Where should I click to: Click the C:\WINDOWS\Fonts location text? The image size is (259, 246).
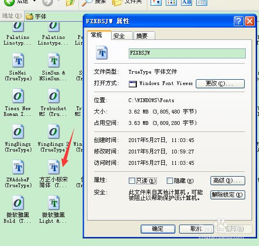click(x=151, y=100)
